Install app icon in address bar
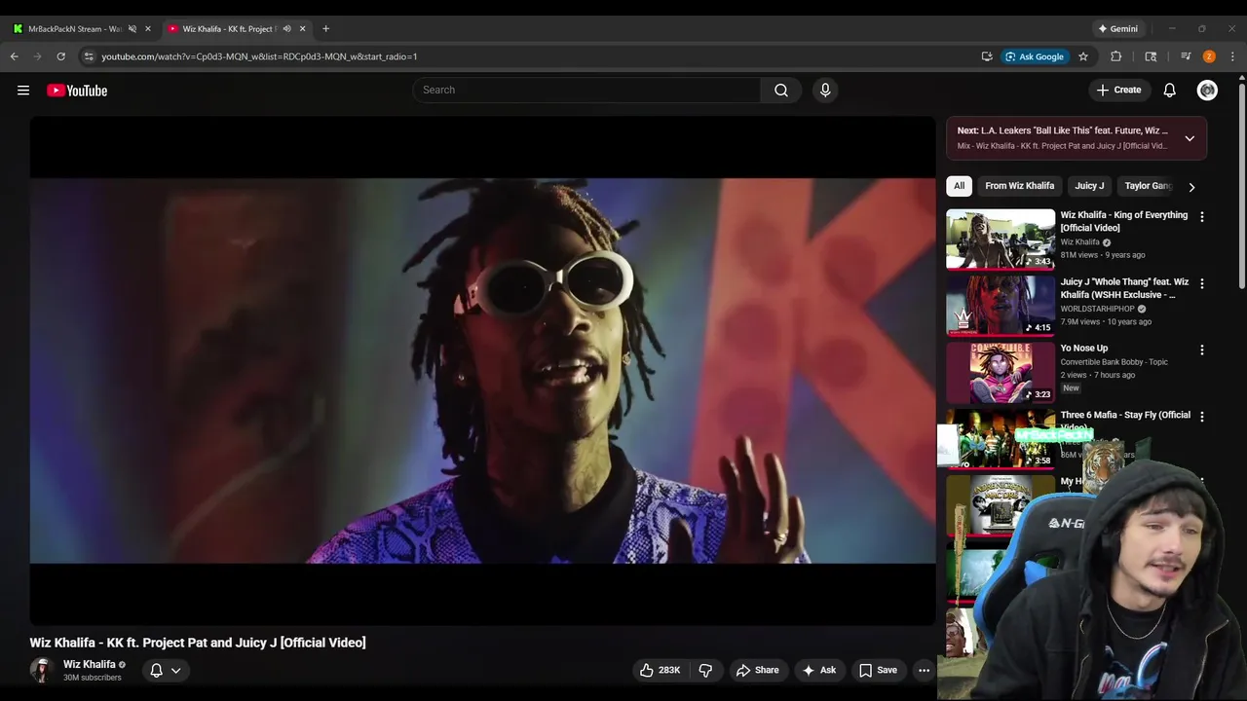1247x701 pixels. point(987,56)
